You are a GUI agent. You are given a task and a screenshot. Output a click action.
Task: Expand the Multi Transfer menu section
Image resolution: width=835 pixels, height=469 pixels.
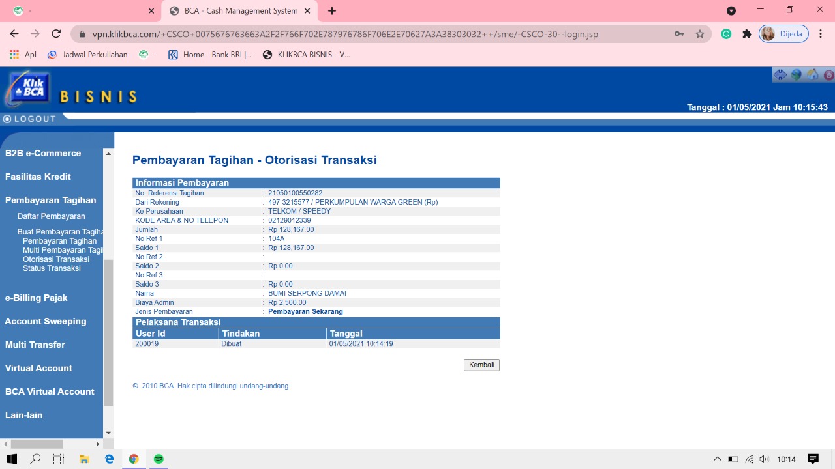35,345
